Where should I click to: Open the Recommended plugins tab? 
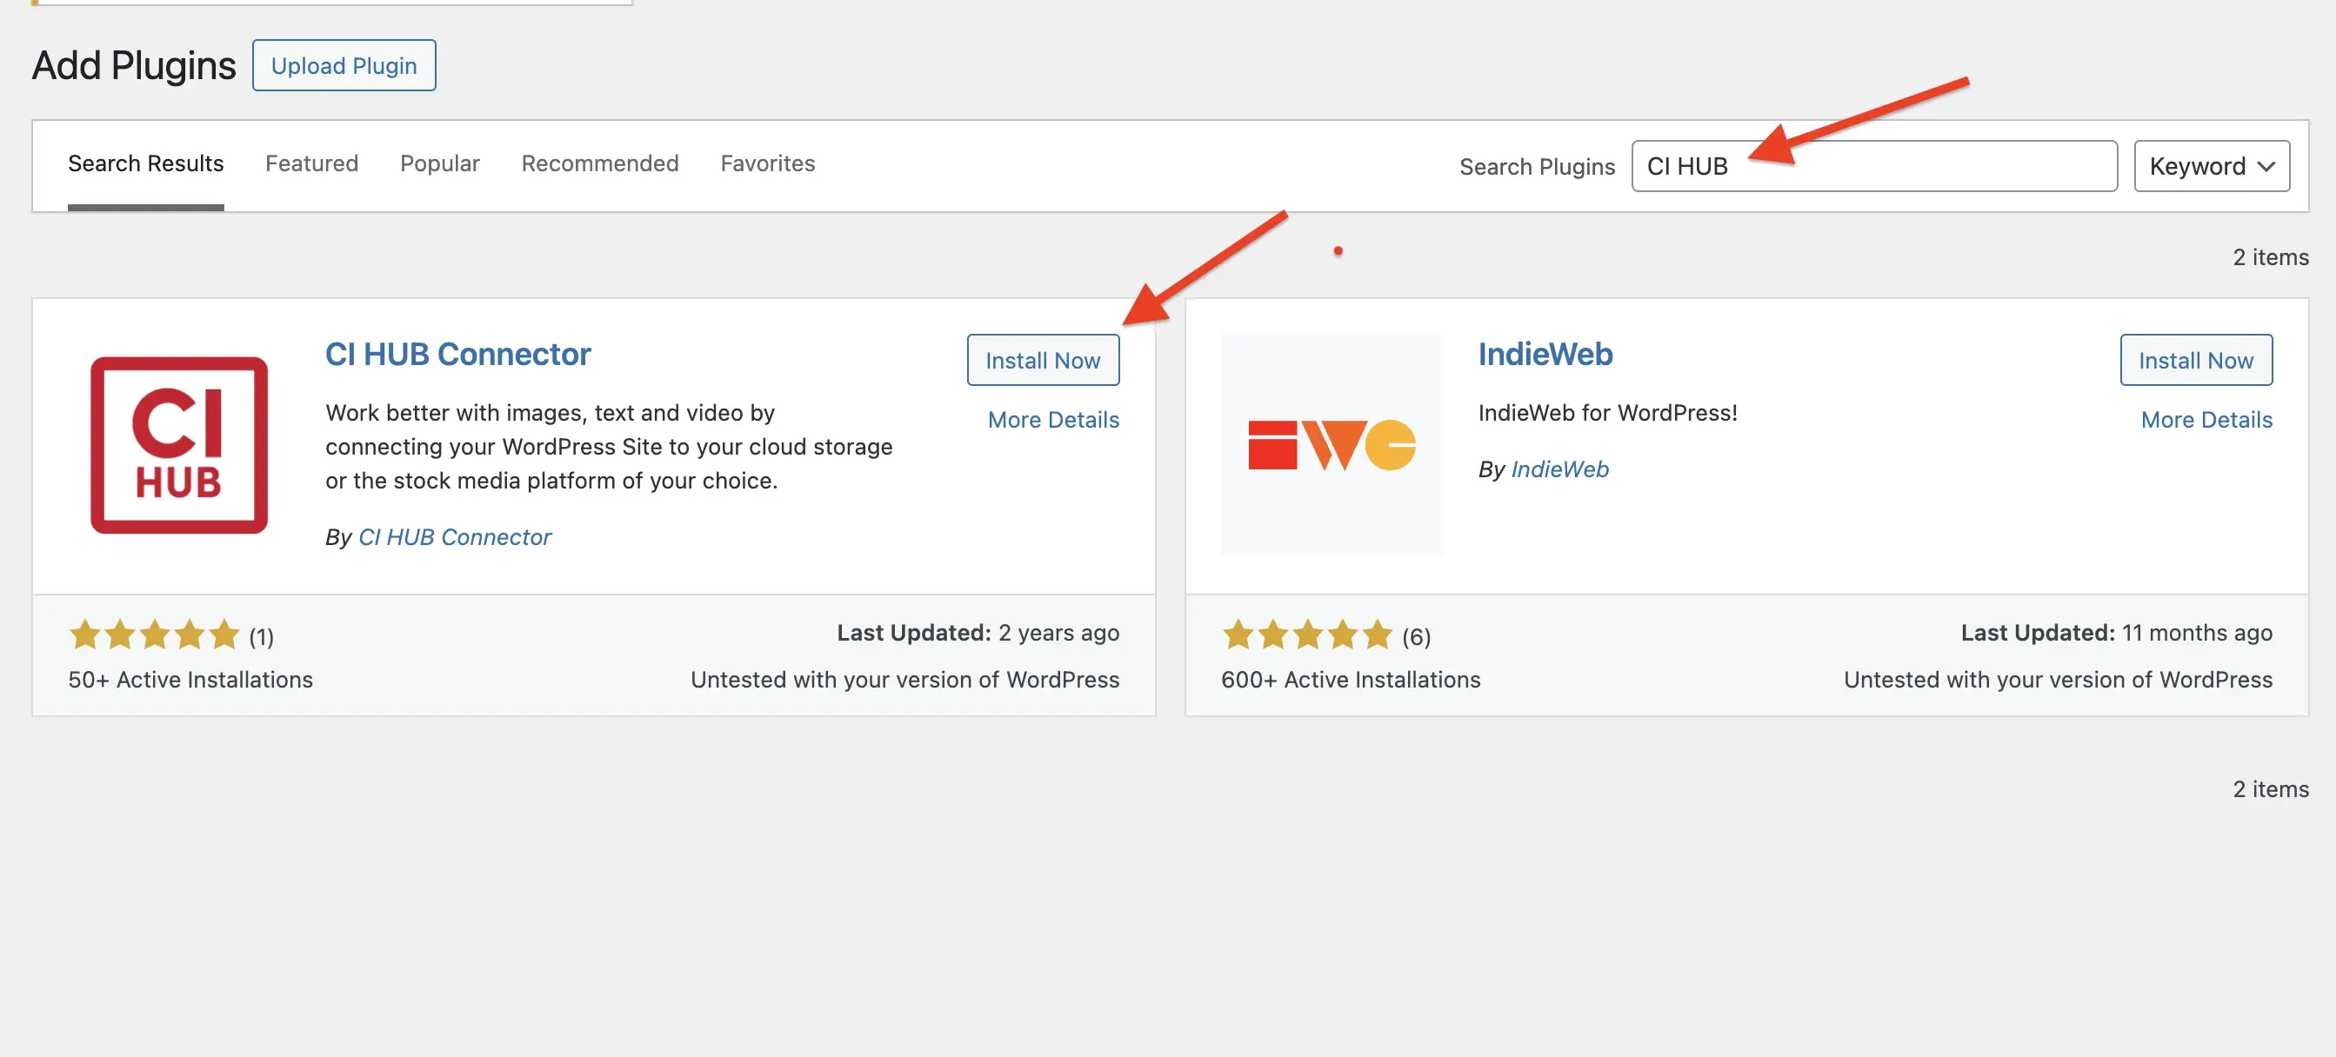pyautogui.click(x=599, y=163)
